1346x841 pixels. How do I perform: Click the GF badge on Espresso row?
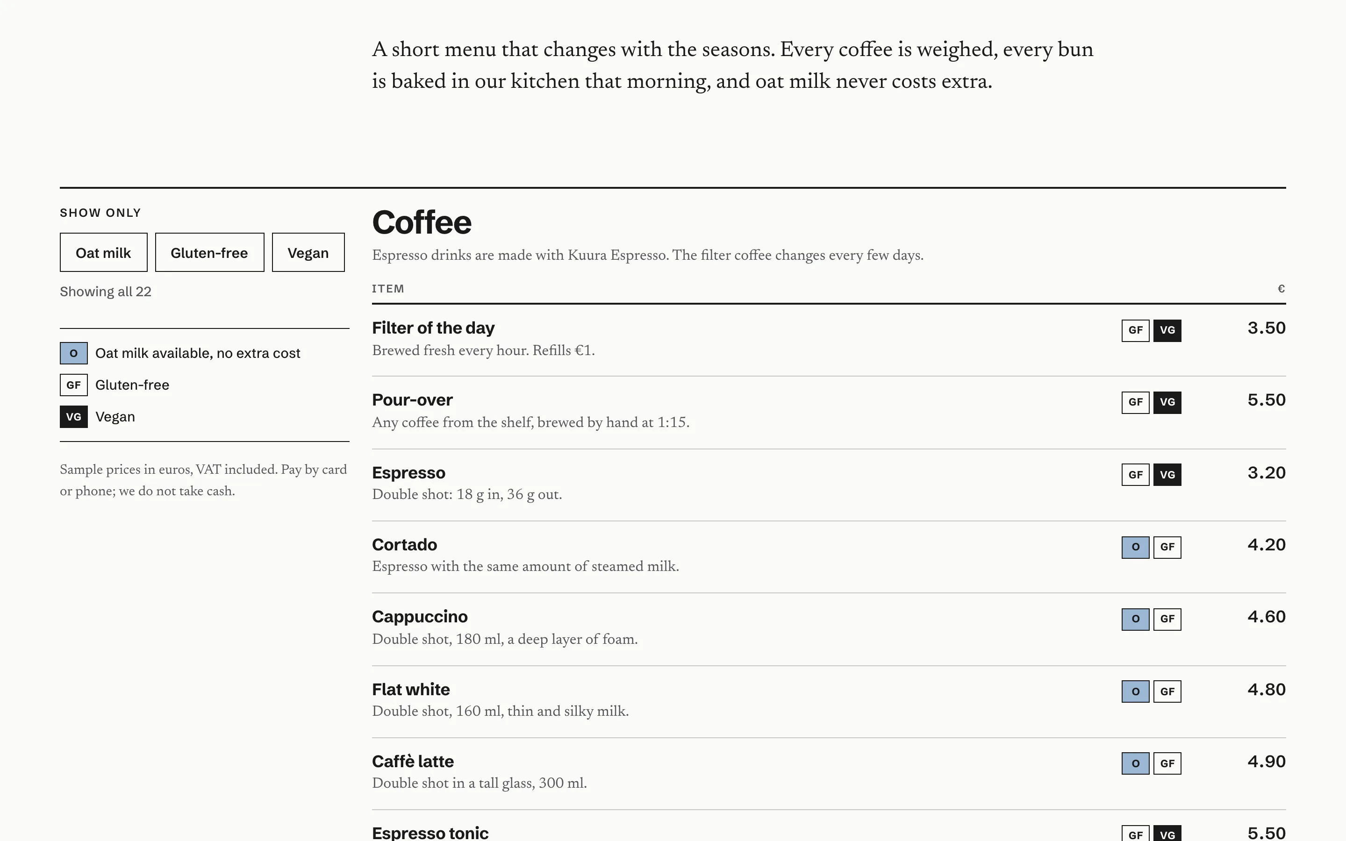1135,475
